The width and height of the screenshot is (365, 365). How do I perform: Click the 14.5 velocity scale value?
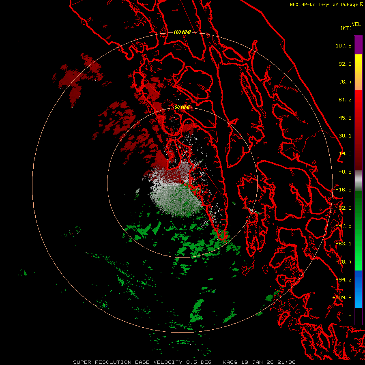345,154
